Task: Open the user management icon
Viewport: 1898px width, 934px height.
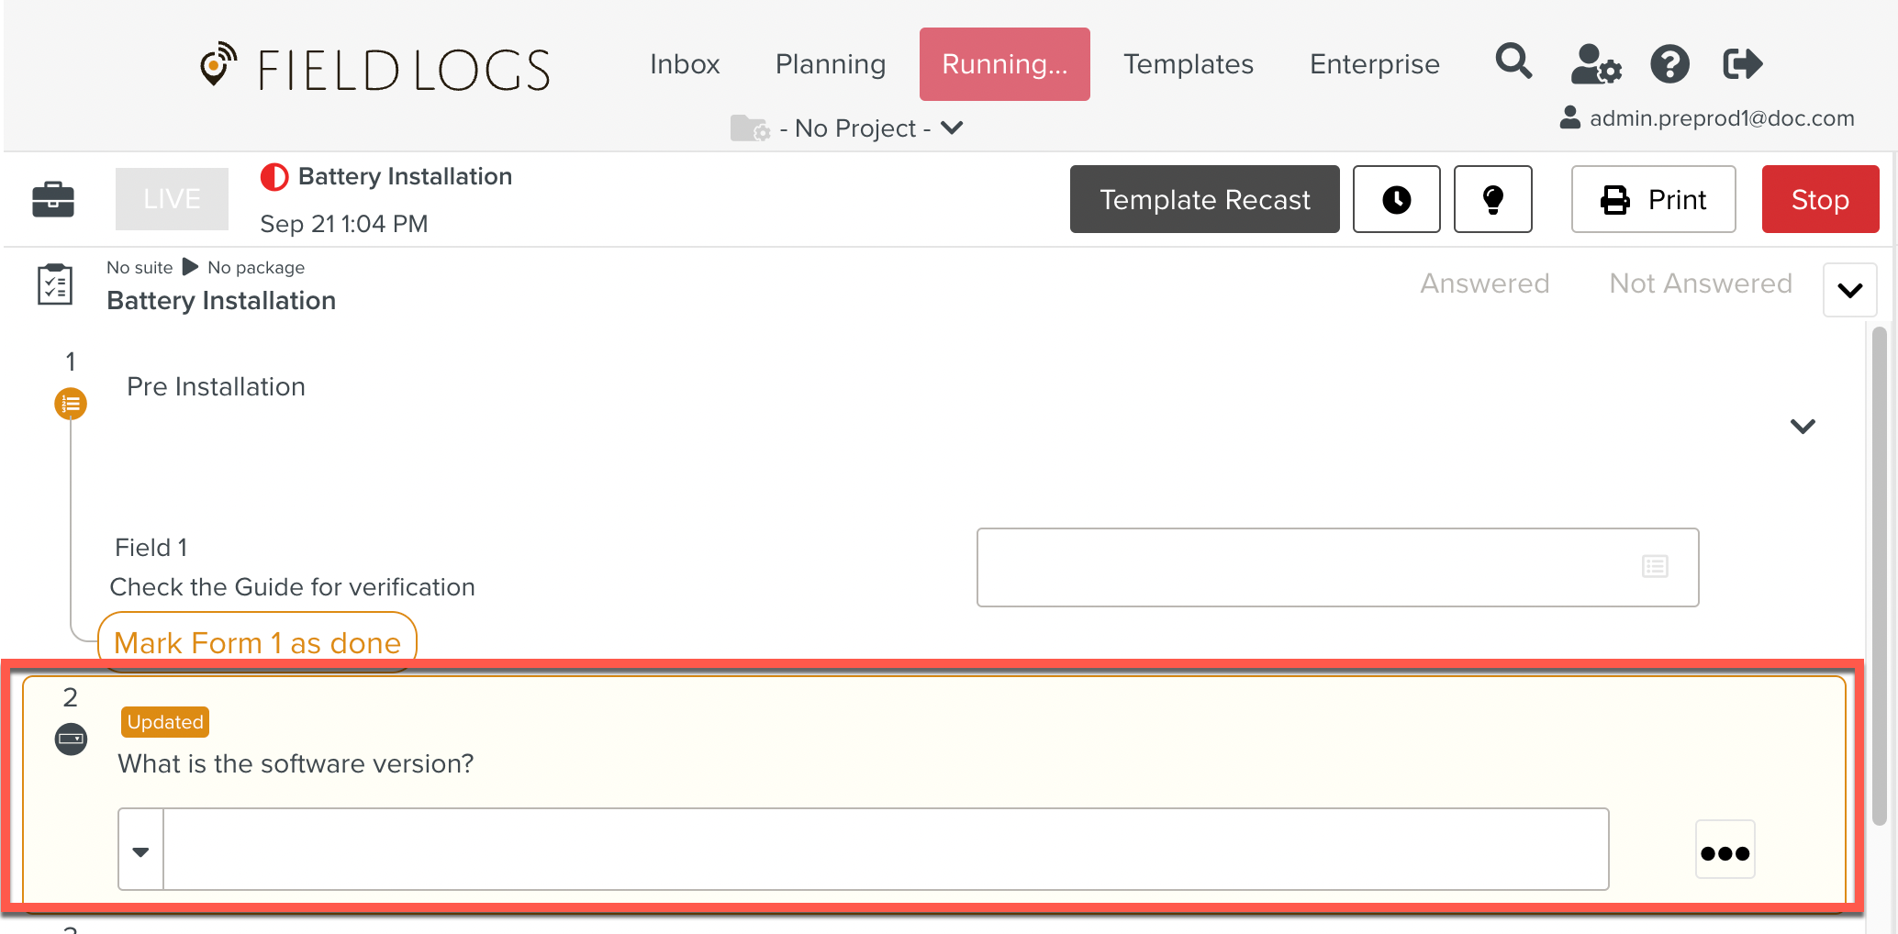Action: [1595, 64]
